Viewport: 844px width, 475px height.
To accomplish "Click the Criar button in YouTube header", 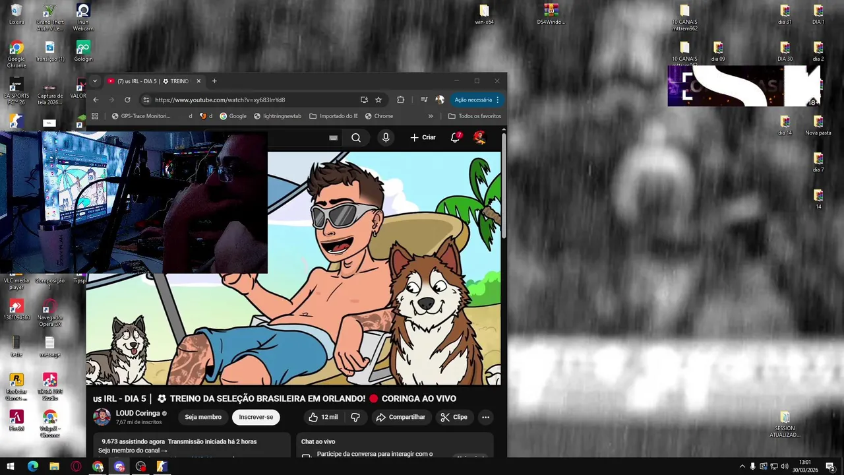I will [x=423, y=137].
